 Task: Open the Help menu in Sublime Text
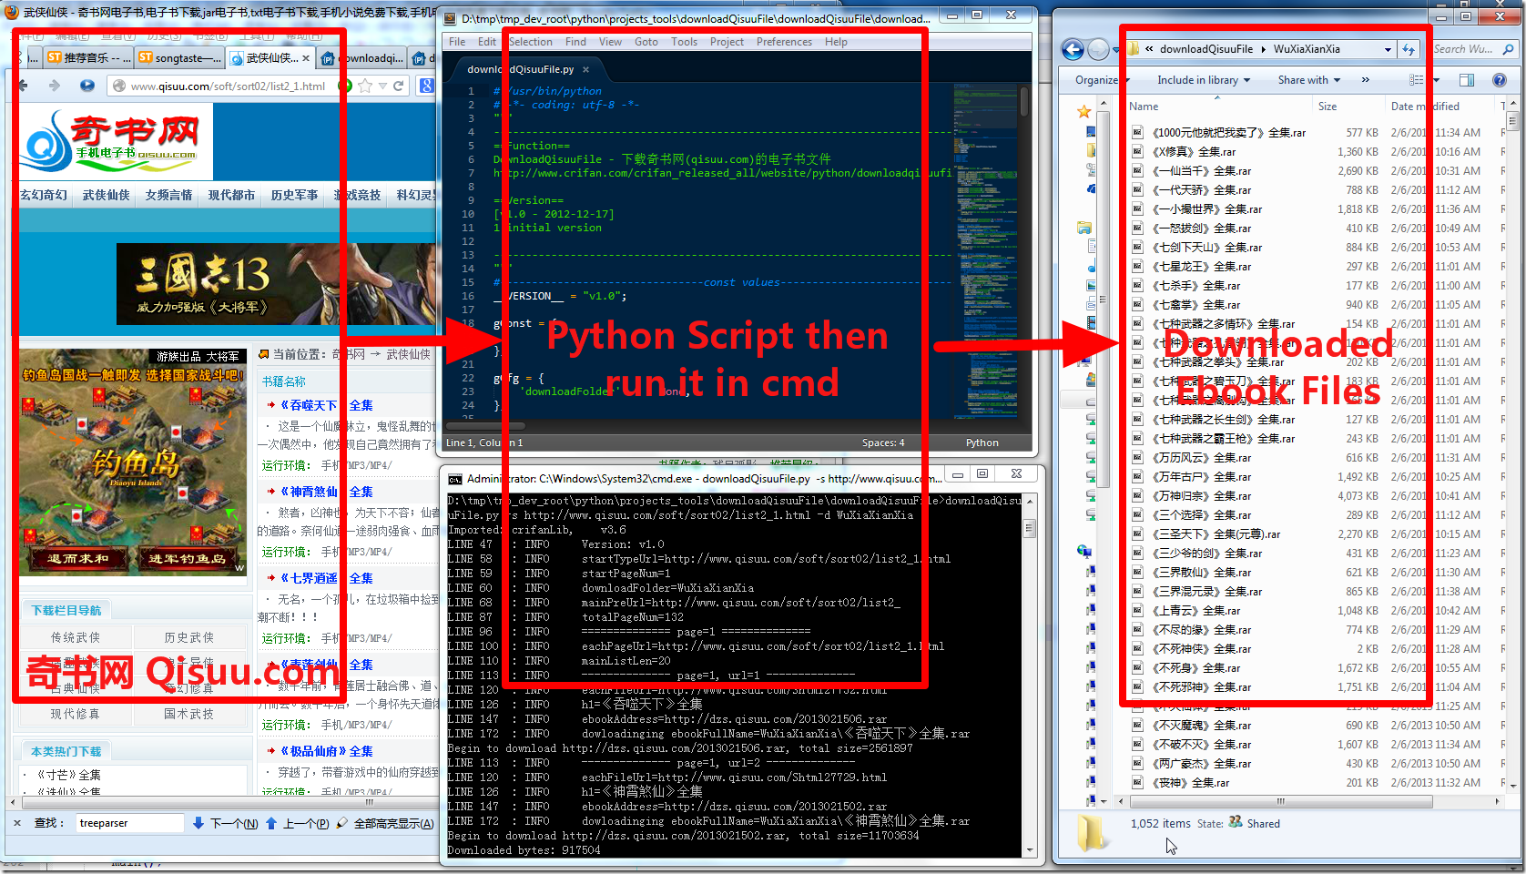(836, 42)
